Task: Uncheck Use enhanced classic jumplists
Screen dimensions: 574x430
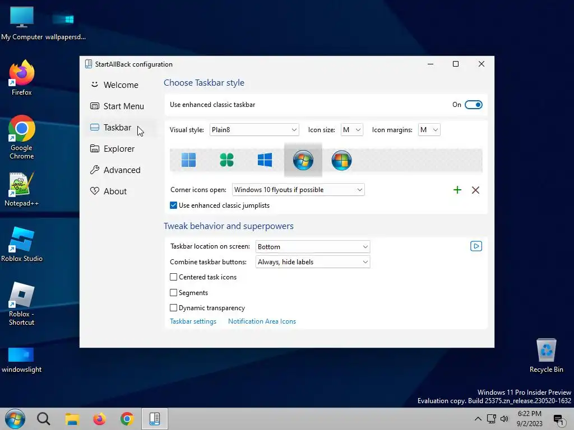Action: (x=174, y=205)
